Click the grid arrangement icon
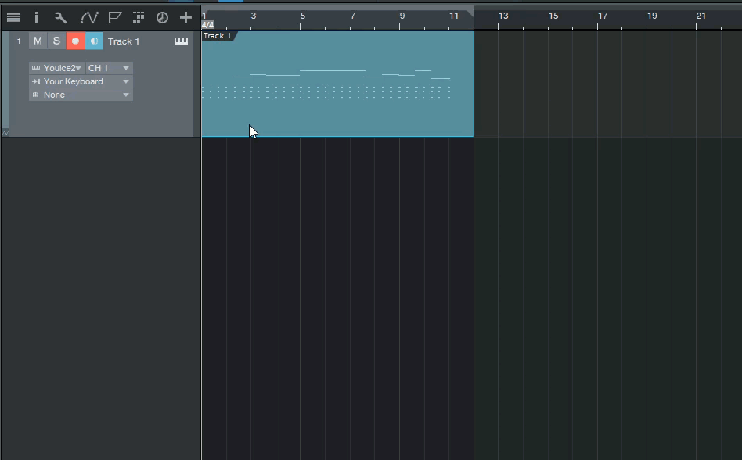This screenshot has width=742, height=460. click(139, 17)
